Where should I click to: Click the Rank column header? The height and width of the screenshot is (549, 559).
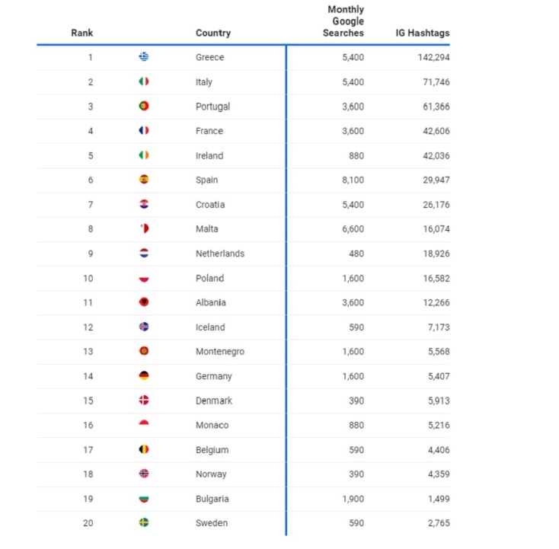click(82, 34)
